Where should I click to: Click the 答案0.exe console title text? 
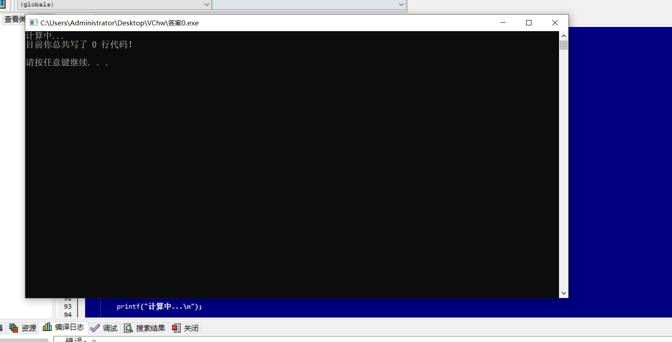click(120, 23)
